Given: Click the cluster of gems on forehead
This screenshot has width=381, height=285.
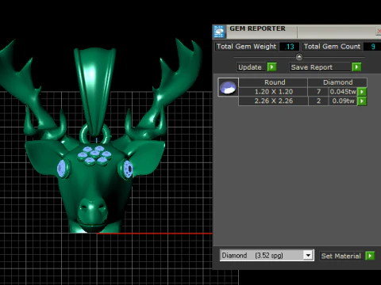Looking at the screenshot, I should (x=94, y=156).
